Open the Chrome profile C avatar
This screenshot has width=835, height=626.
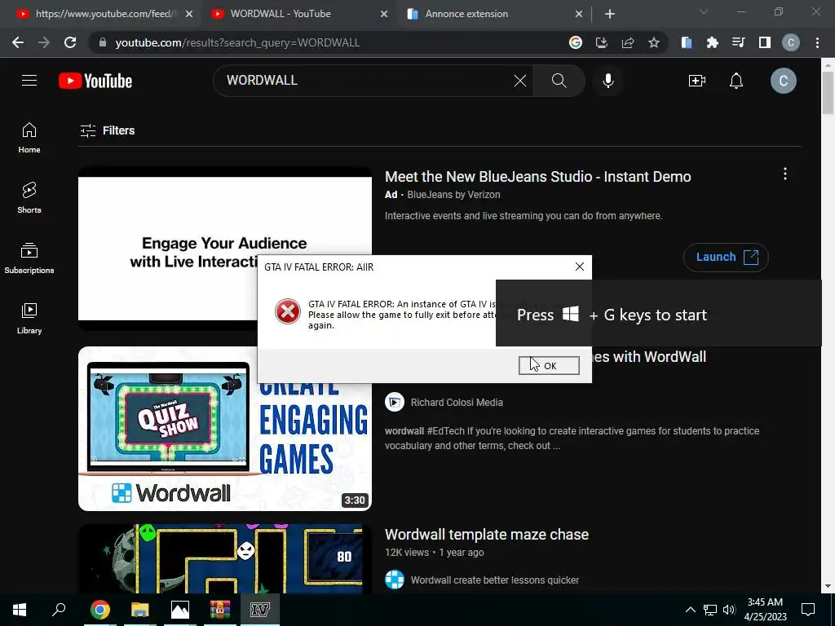(790, 42)
